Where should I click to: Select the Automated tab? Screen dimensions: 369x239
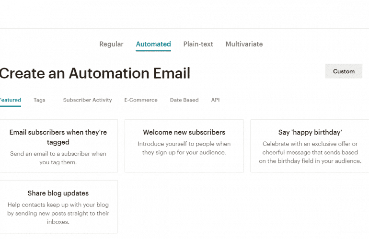pos(153,44)
